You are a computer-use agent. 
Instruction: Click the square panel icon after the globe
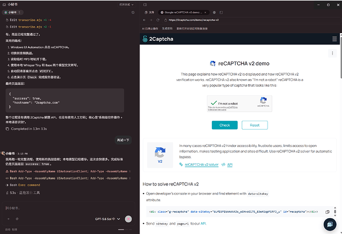pos(221,12)
